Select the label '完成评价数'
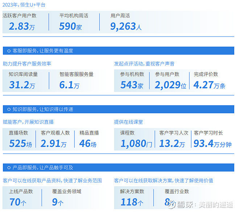The width and height of the screenshot is (240, 212). point(206,74)
